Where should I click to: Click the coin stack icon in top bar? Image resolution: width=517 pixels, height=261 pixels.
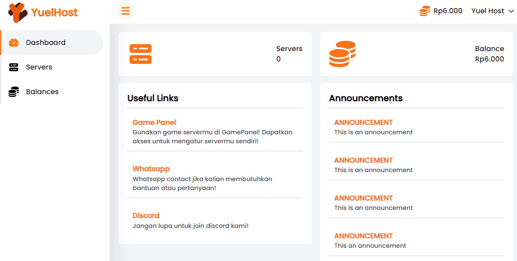[x=425, y=11]
